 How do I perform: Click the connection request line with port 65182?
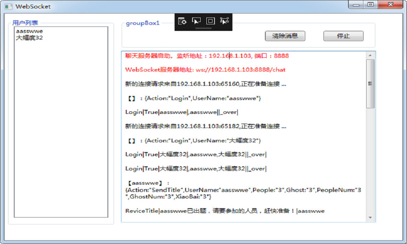tap(206, 126)
